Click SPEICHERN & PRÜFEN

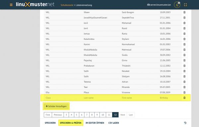(x=71, y=123)
